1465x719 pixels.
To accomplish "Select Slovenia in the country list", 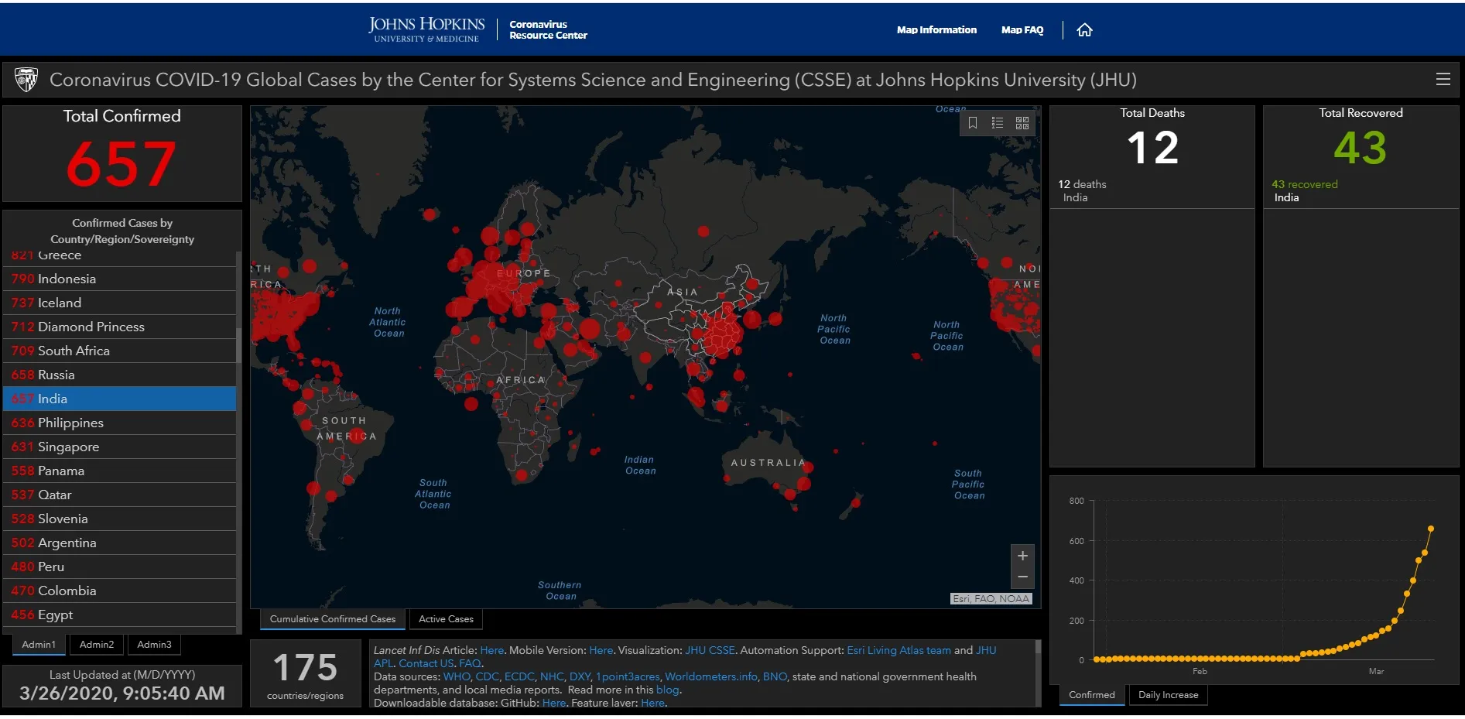I will tap(120, 519).
